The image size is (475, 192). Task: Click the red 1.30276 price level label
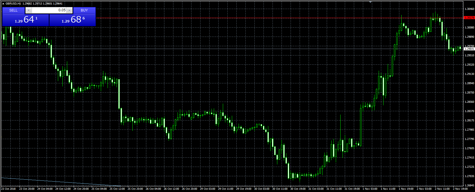(x=469, y=18)
